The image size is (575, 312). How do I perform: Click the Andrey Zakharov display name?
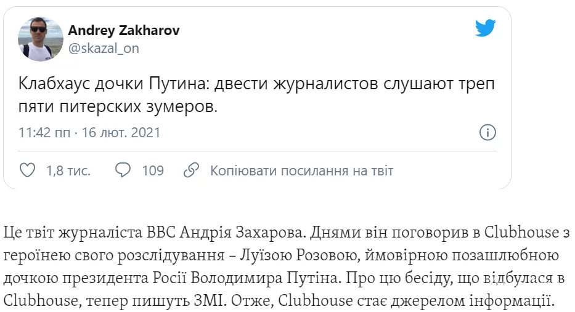coord(123,31)
